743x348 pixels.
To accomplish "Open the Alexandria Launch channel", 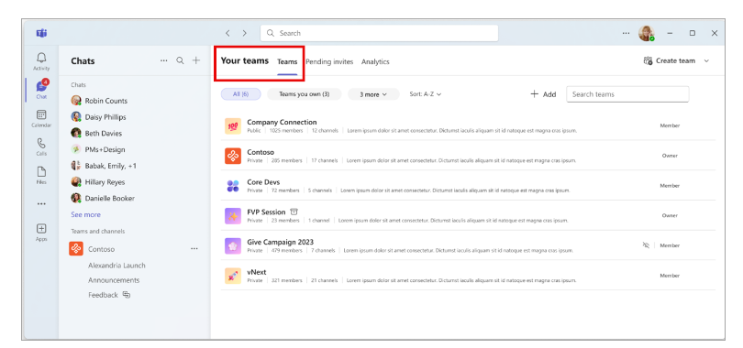I will click(116, 266).
